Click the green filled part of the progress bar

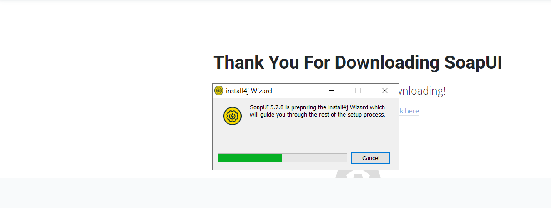[250, 158]
